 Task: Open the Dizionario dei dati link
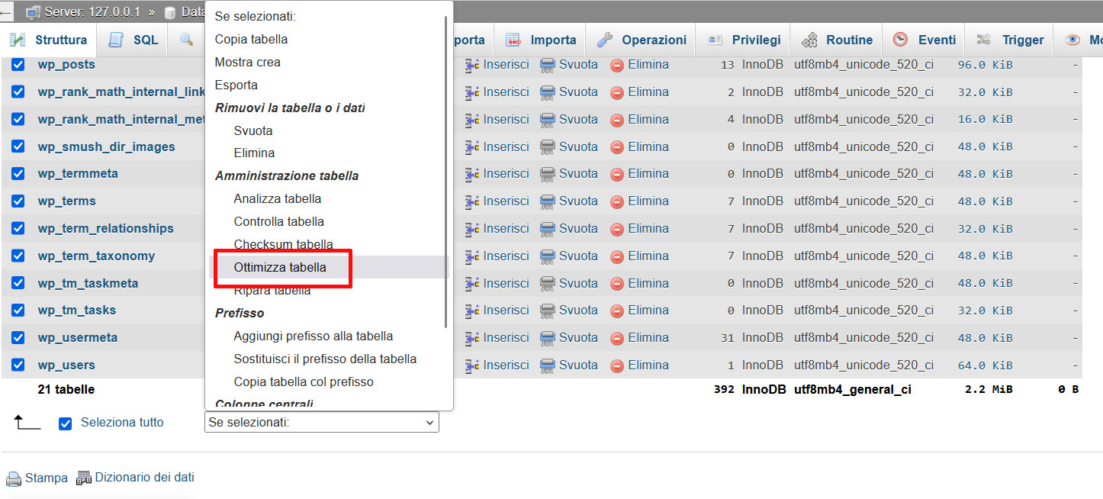(x=143, y=478)
